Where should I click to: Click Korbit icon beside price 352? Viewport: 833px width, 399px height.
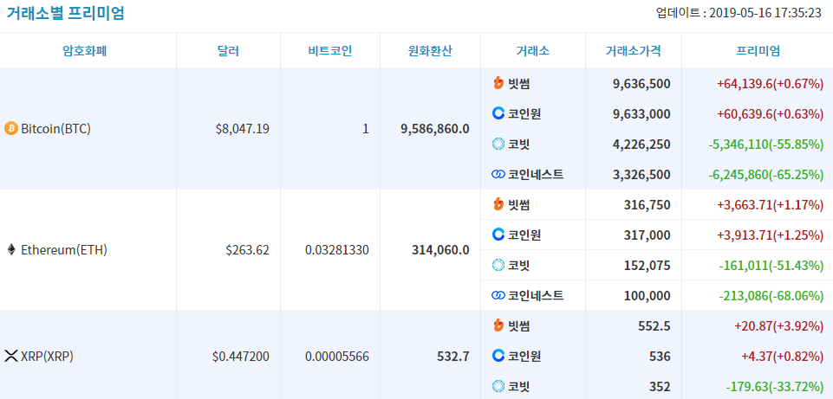498,386
